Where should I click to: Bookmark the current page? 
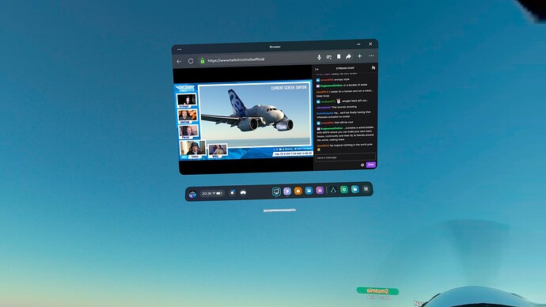[339, 56]
